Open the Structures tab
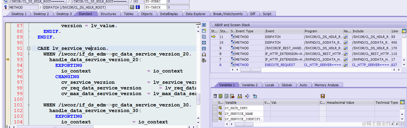The width and height of the screenshot is (407, 128). point(108,14)
